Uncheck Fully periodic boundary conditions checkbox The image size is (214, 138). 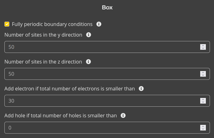click(x=7, y=24)
